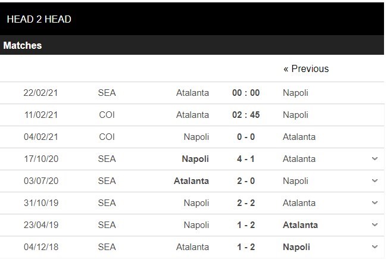Image resolution: width=387 pixels, height=259 pixels.
Task: Expand the 17/10/20 Napoli 4-1 Atalanta match
Action: (374, 159)
